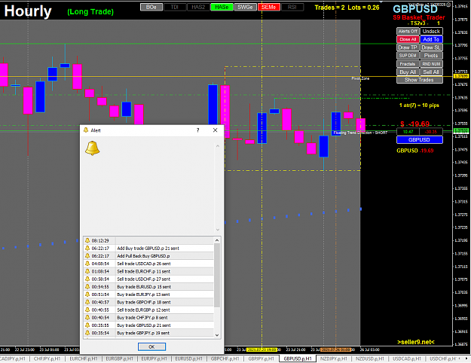The image size is (471, 363).
Task: Click the Draw SL button
Action: point(431,47)
